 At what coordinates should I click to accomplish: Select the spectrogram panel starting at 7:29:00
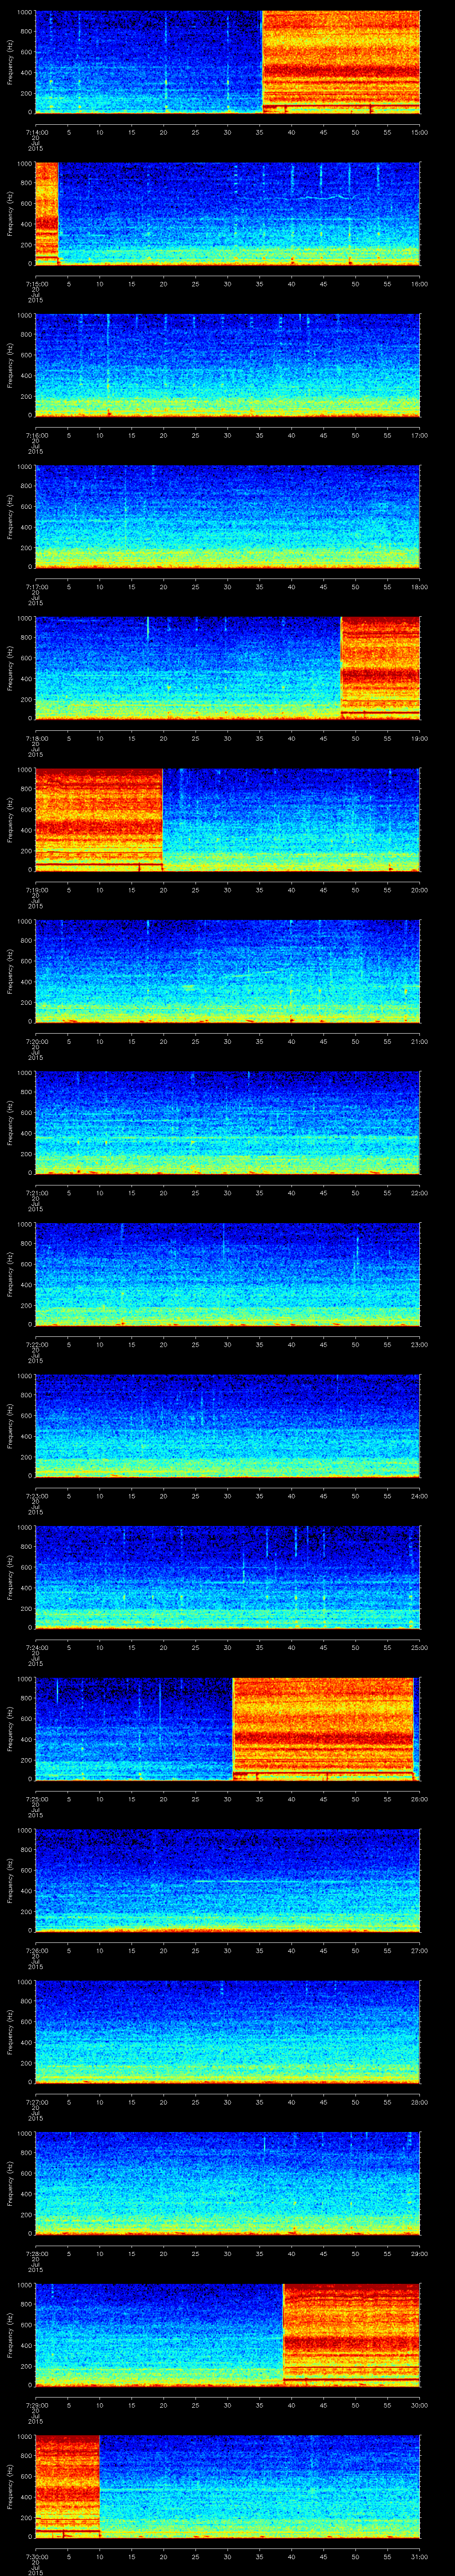pos(227,2334)
